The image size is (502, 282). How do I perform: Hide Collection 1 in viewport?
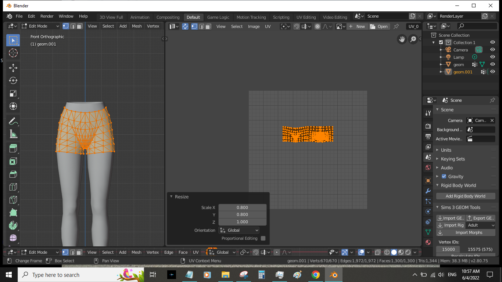click(x=492, y=43)
